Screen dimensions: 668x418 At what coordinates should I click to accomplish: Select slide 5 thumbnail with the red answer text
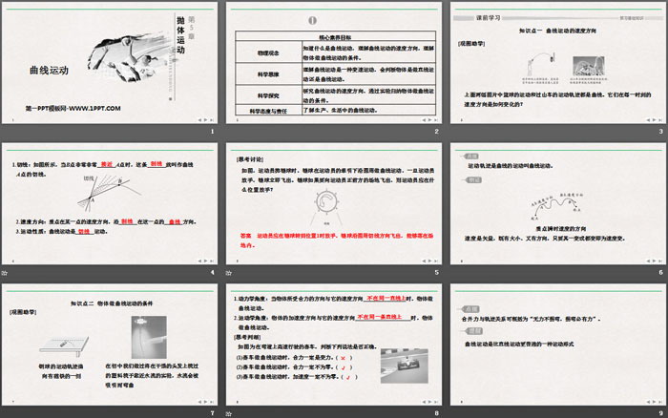(334, 203)
